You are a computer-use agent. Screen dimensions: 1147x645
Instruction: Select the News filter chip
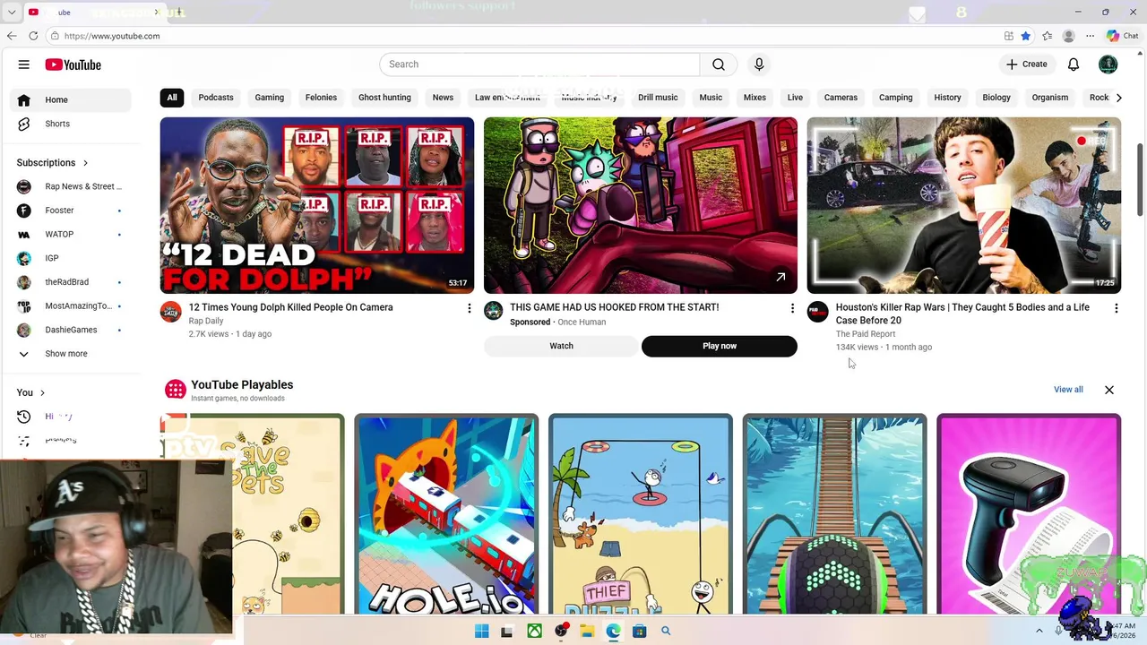(x=443, y=98)
